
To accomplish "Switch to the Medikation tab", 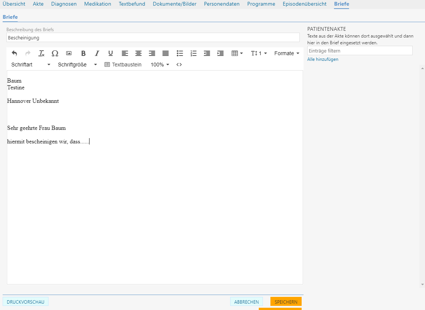I will pyautogui.click(x=97, y=4).
